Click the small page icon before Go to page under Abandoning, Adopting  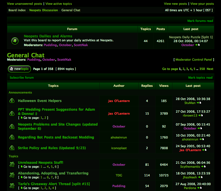(x=22, y=177)
